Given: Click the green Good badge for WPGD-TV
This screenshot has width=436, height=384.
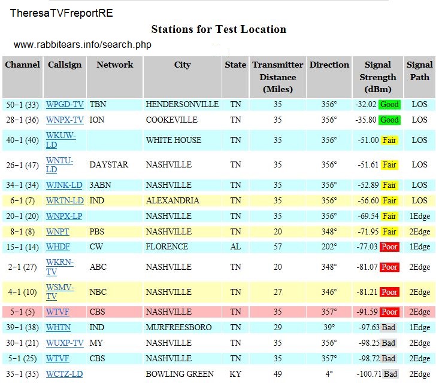Looking at the screenshot, I should coord(389,104).
